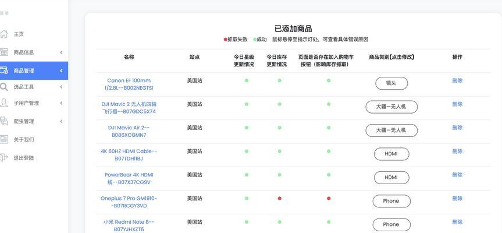Open 4K 60HZ HDMI Cable product link
This screenshot has width=502, height=233.
click(129, 155)
